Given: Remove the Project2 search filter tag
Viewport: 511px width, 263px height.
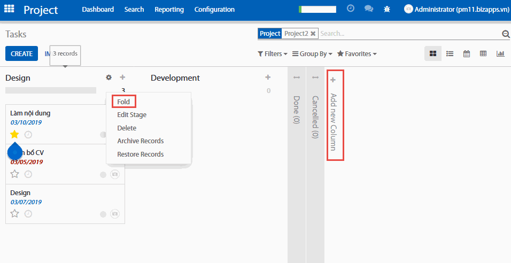Looking at the screenshot, I should point(313,34).
